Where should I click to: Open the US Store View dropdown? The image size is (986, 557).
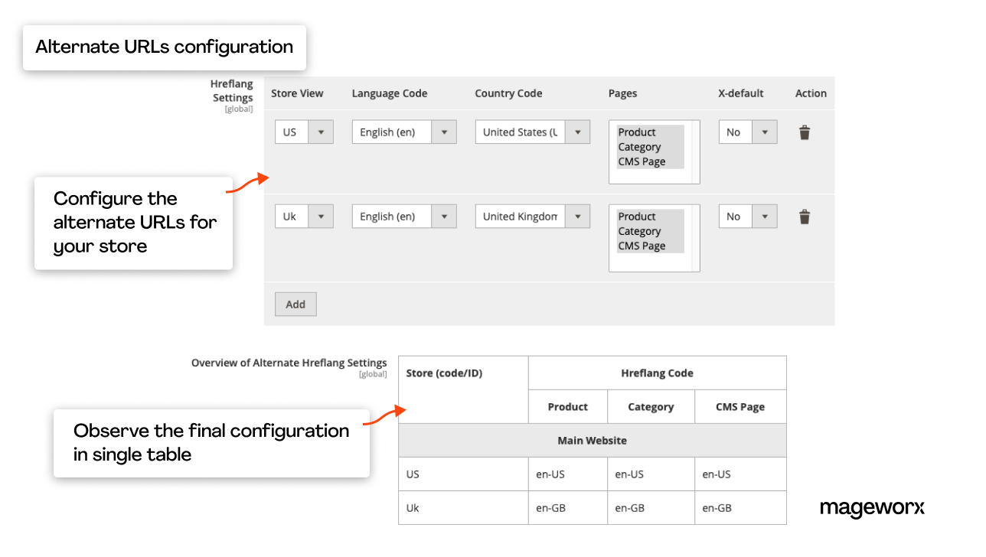[x=303, y=132]
